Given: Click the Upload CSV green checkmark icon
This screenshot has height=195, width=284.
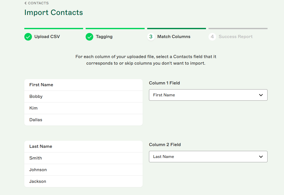Looking at the screenshot, I should click(x=28, y=37).
